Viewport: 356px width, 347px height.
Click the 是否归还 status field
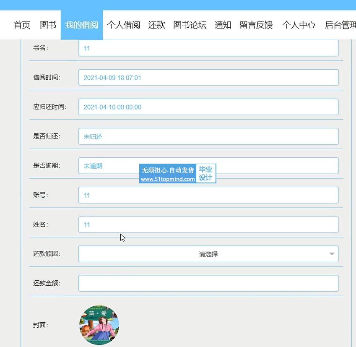click(208, 136)
